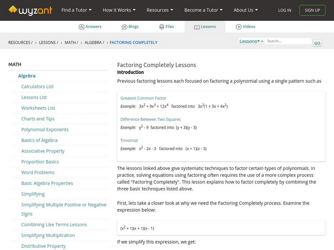
Task: Click the Blogs speech bubble icon
Action: click(x=124, y=27)
